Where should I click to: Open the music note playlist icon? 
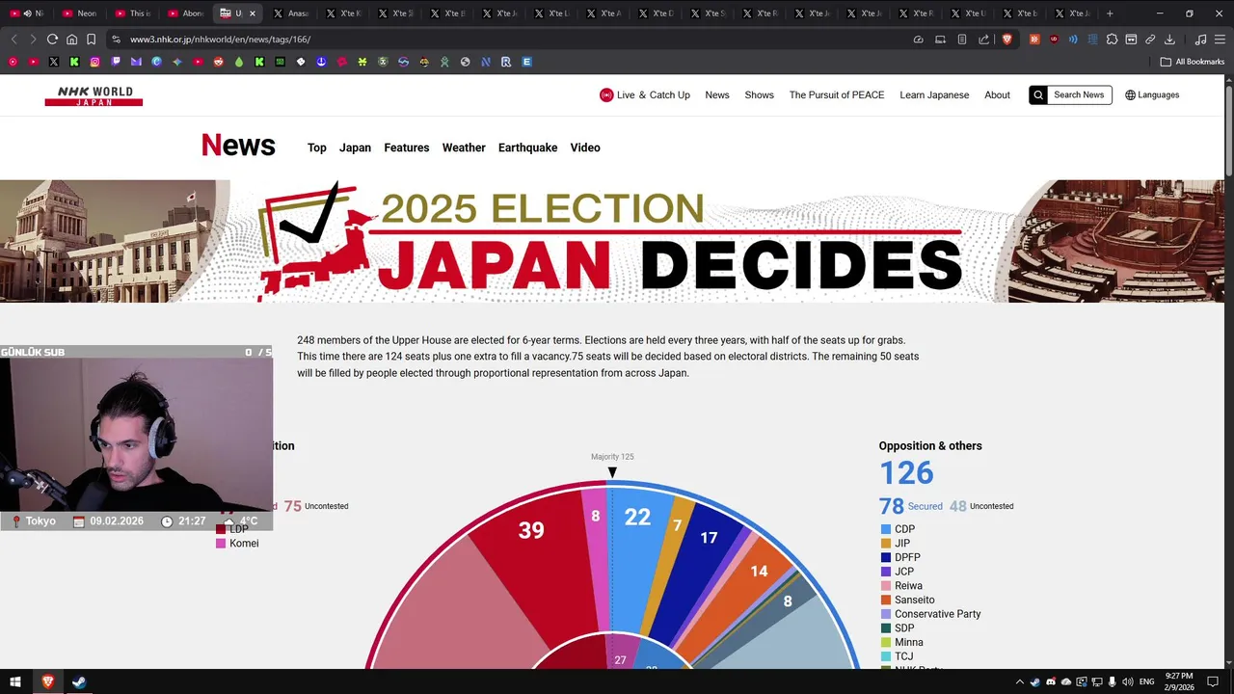pyautogui.click(x=1200, y=40)
